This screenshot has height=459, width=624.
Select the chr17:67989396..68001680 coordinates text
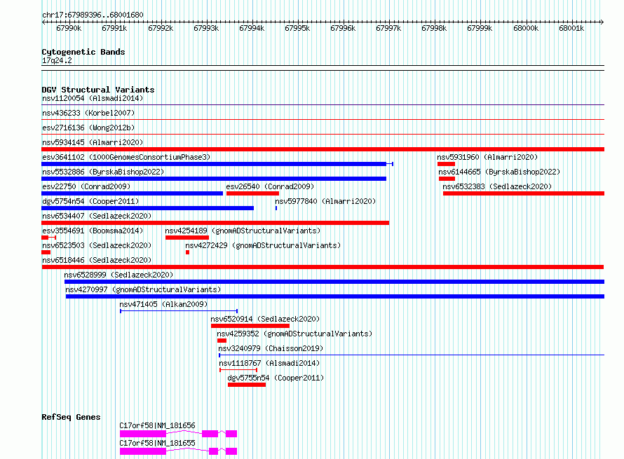tap(93, 15)
